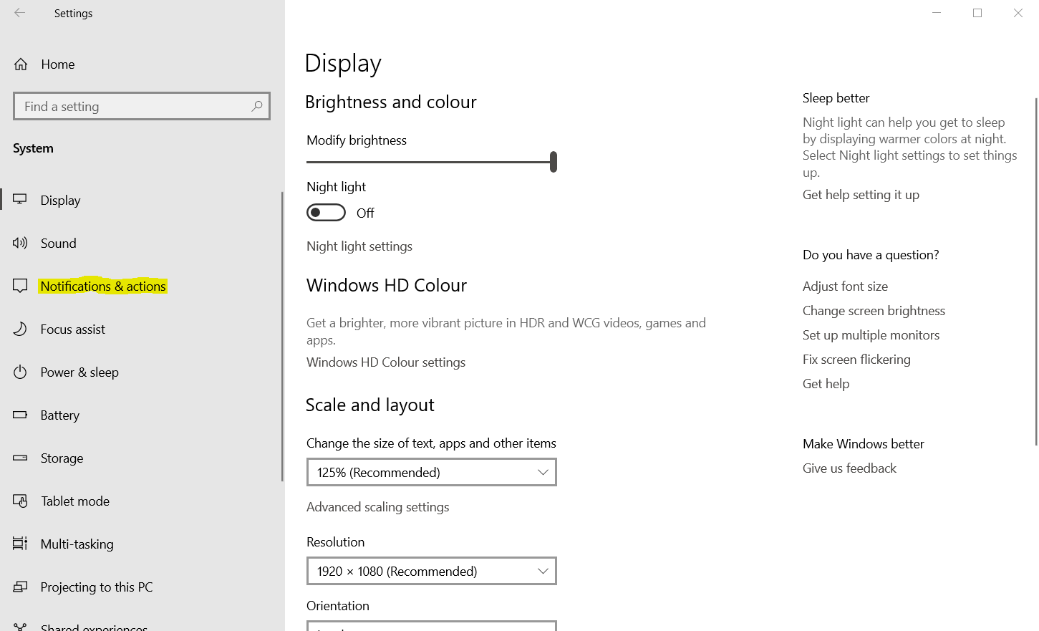The image size is (1039, 631).
Task: Minimize the Settings window
Action: [937, 13]
